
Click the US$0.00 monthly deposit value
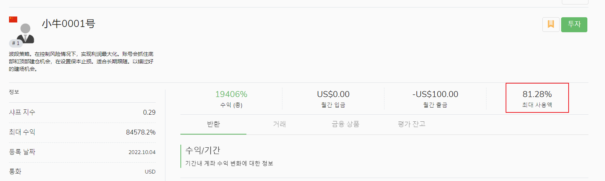tap(333, 94)
